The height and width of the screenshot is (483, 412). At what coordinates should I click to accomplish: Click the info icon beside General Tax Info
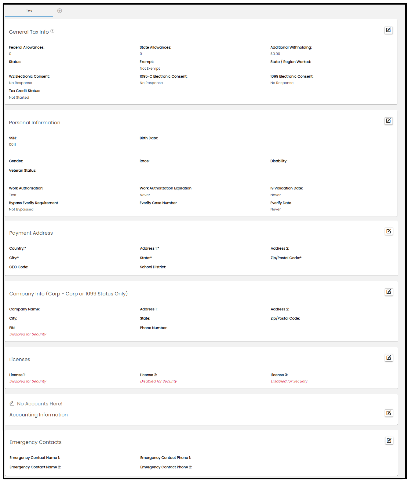click(x=53, y=31)
